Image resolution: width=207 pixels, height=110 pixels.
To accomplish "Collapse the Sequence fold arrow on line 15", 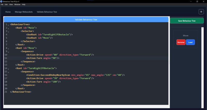I will pos(8,72).
